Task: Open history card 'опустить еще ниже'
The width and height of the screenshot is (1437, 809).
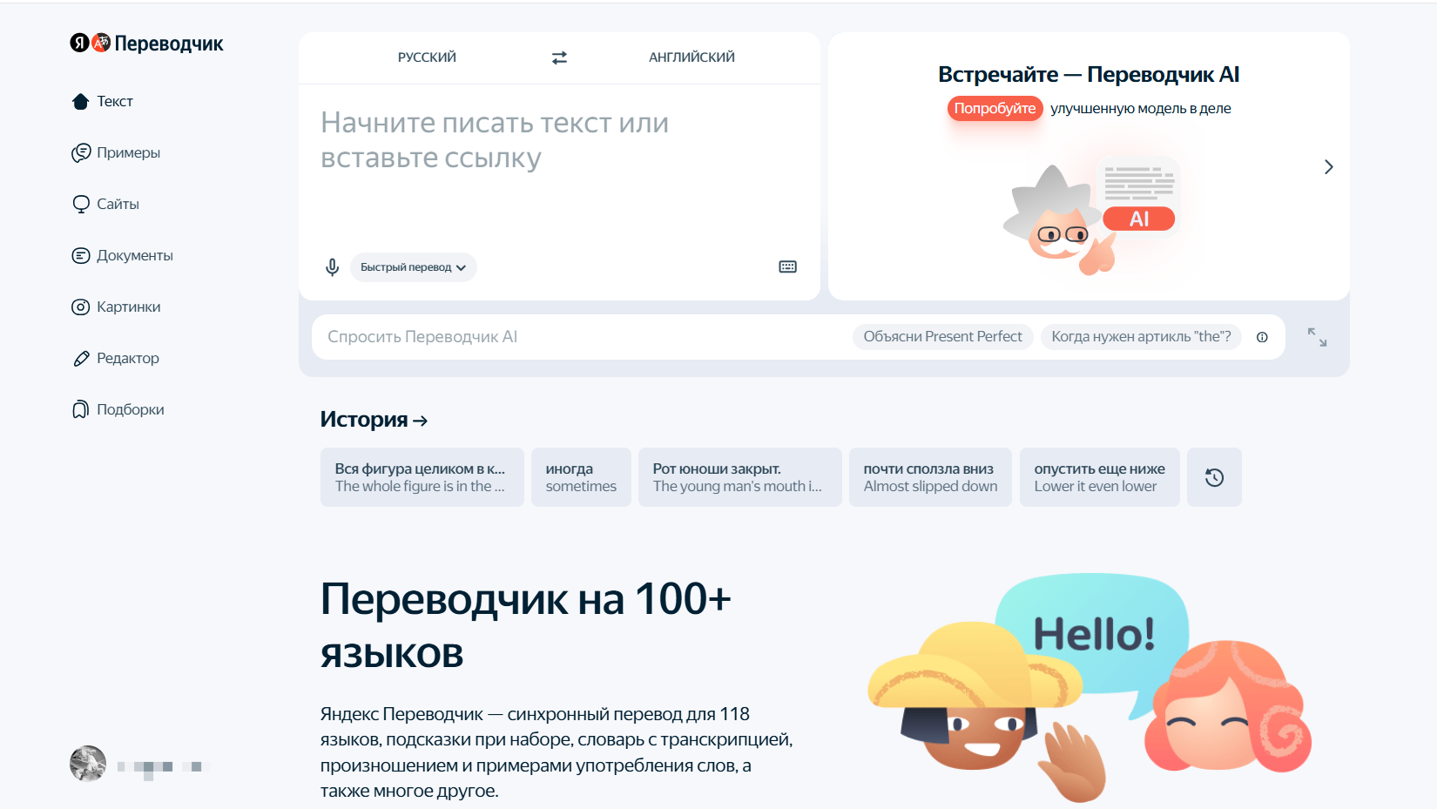Action: pyautogui.click(x=1099, y=477)
